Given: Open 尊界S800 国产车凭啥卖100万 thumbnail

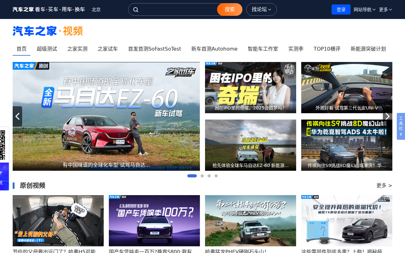Looking at the screenshot, I should 154,221.
